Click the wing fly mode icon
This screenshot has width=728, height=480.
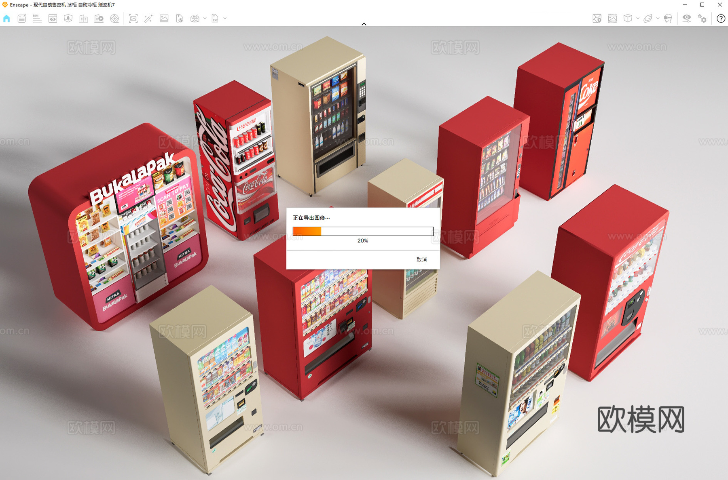point(648,19)
